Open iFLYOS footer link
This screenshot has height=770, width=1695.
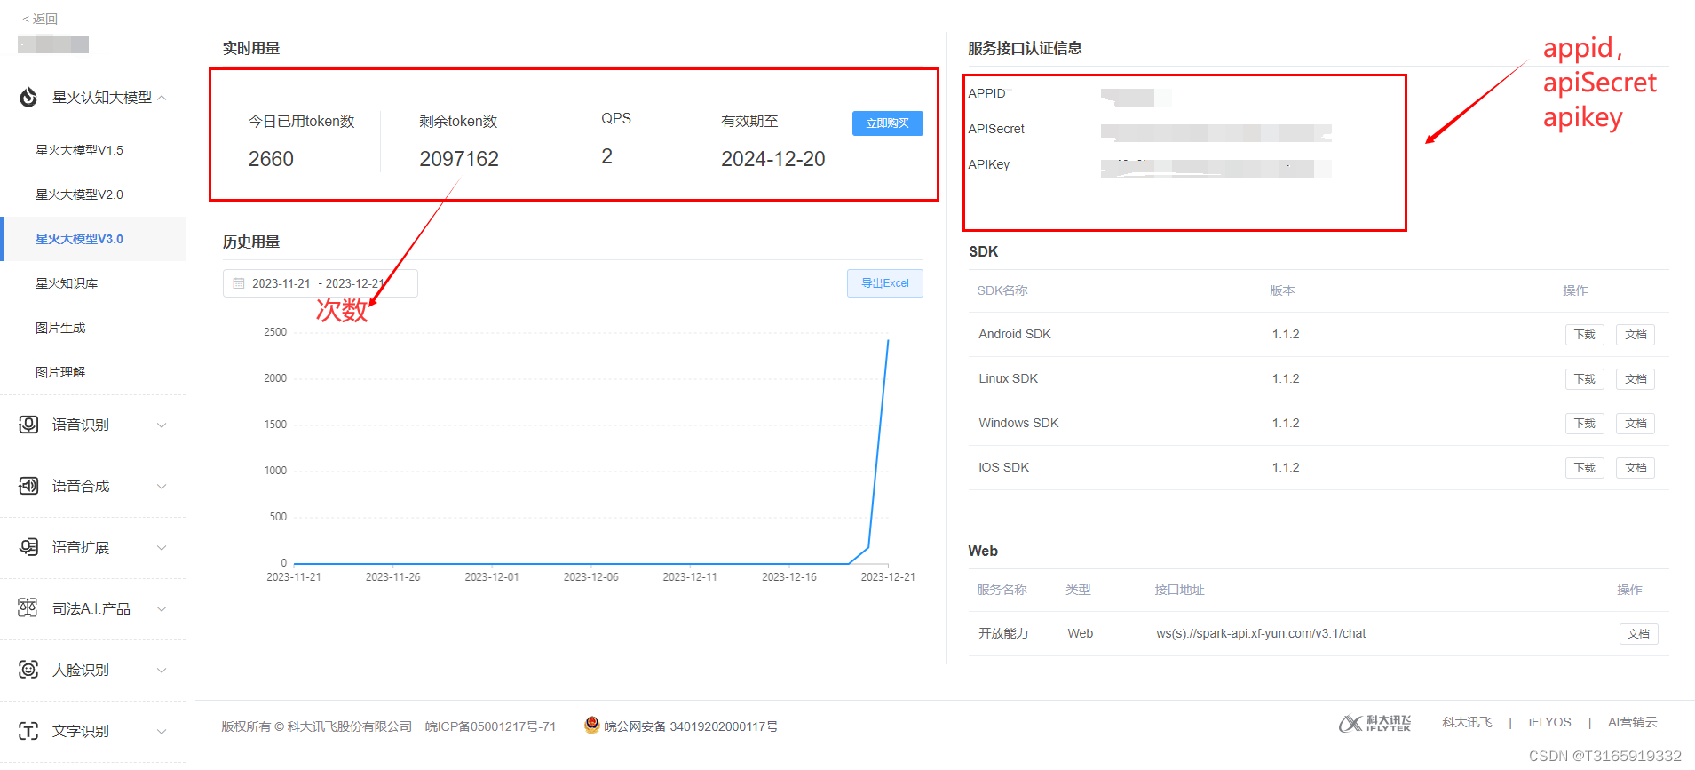pyautogui.click(x=1549, y=722)
